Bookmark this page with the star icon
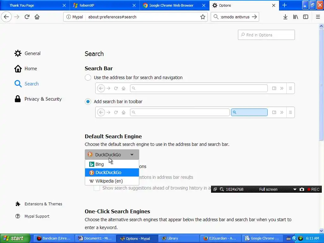Screen dimensions: 324x243 click(203, 17)
